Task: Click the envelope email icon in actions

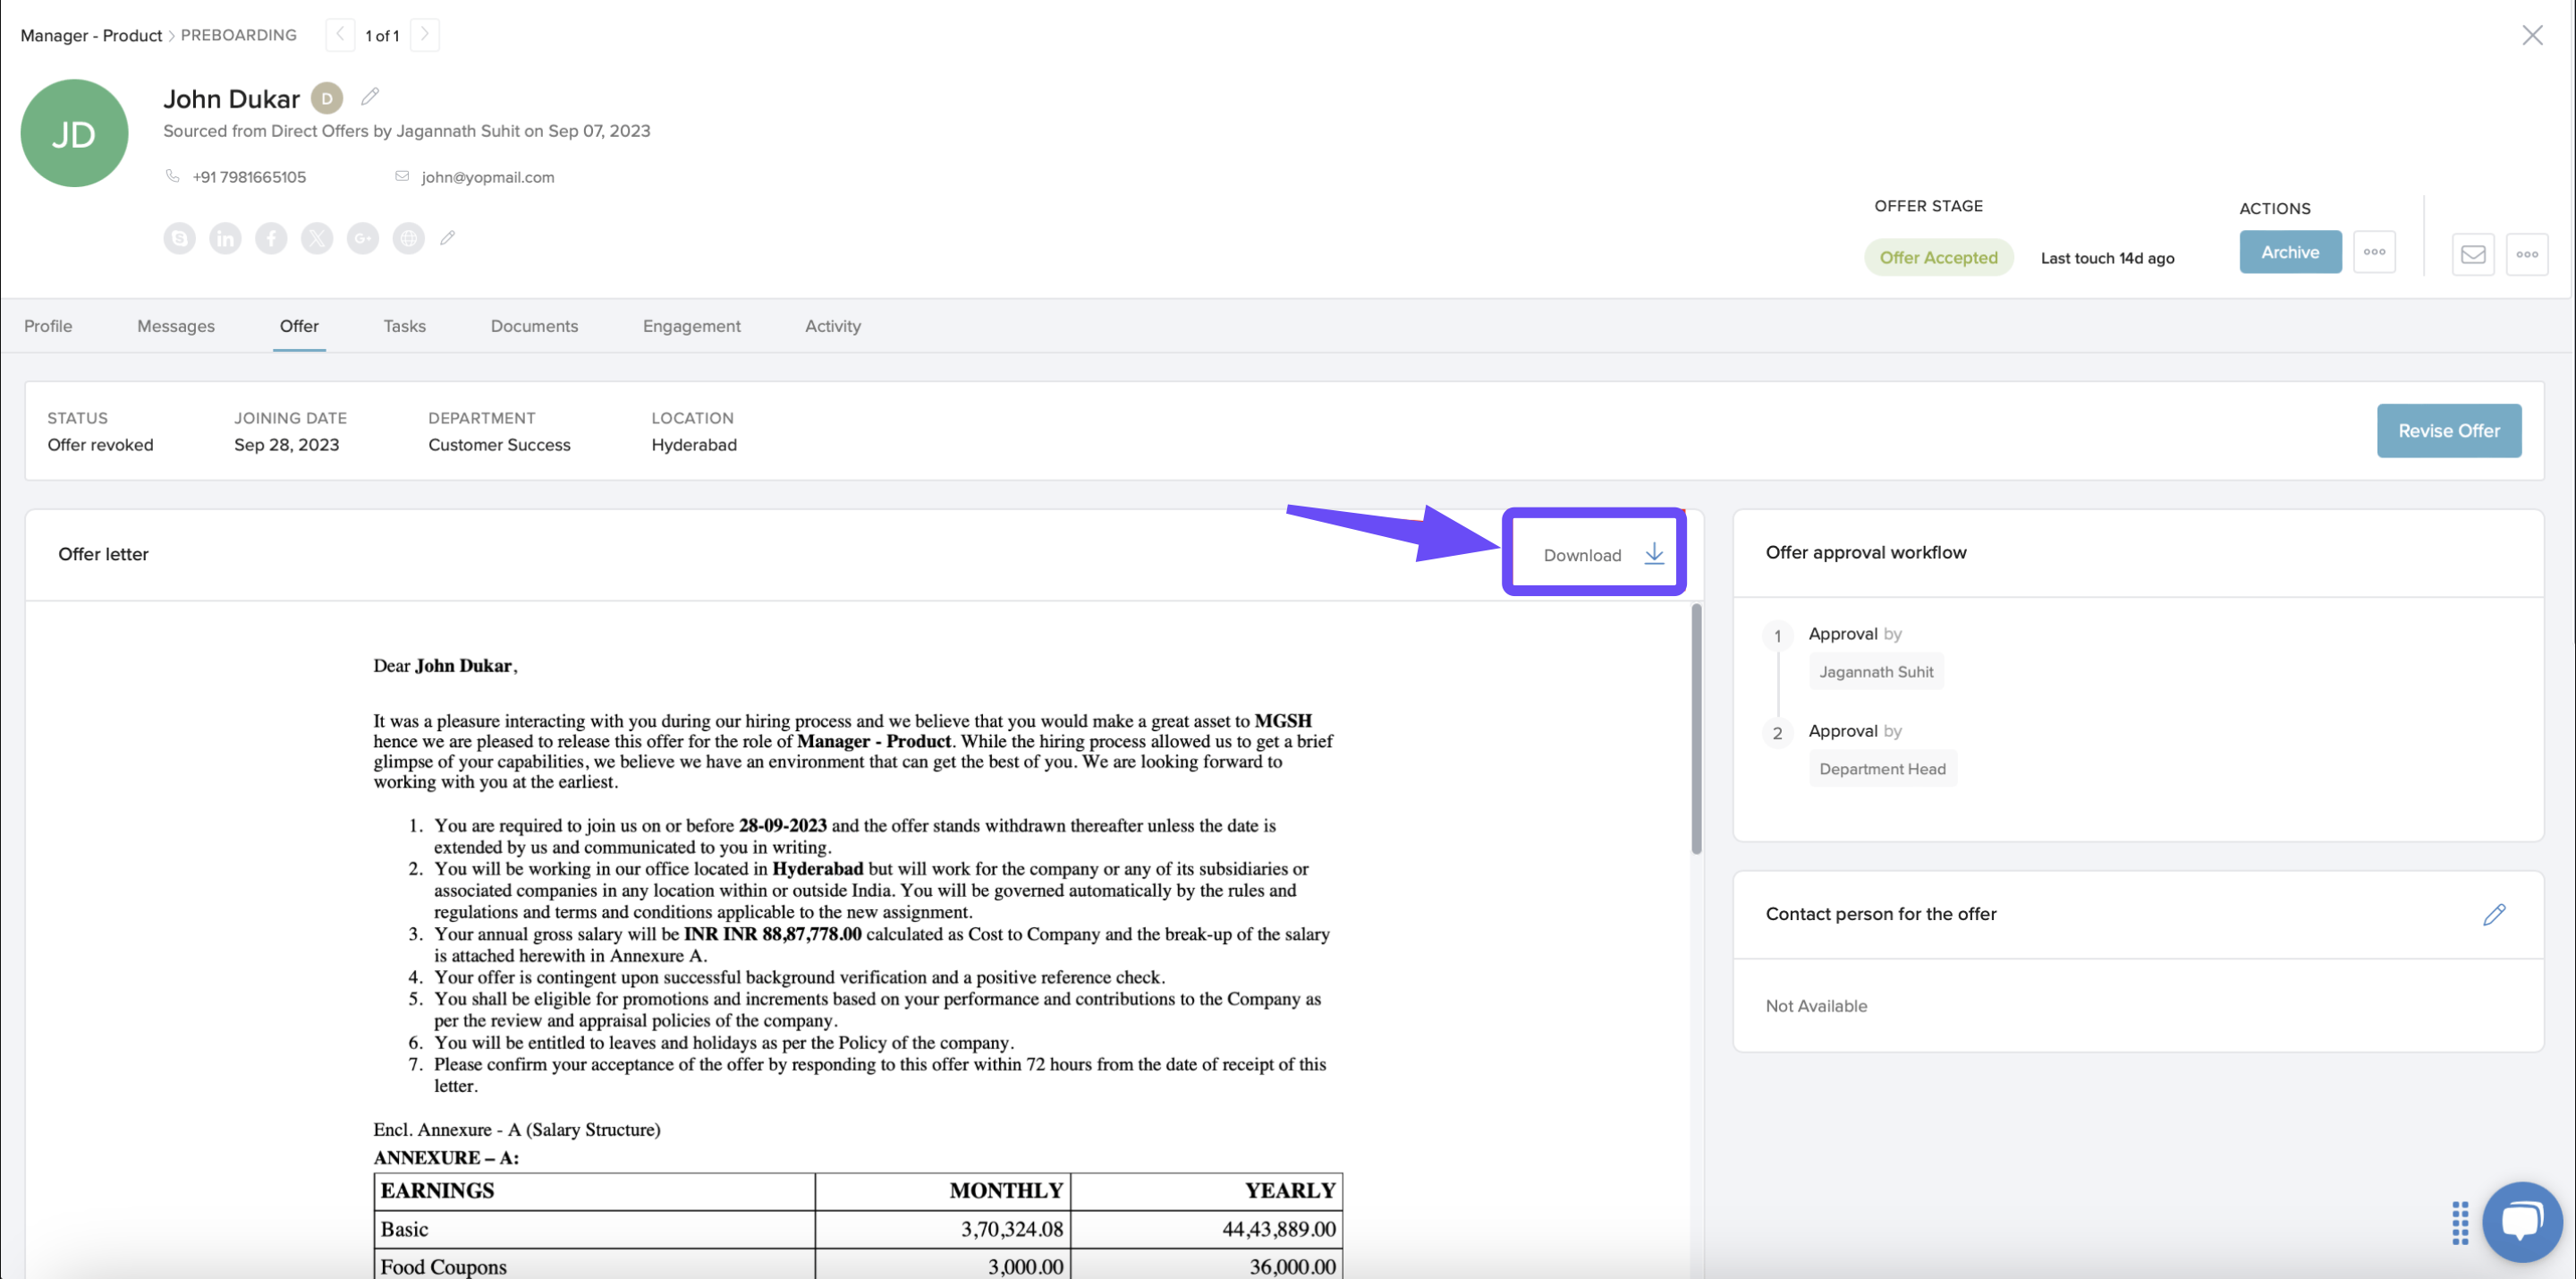Action: click(2472, 254)
